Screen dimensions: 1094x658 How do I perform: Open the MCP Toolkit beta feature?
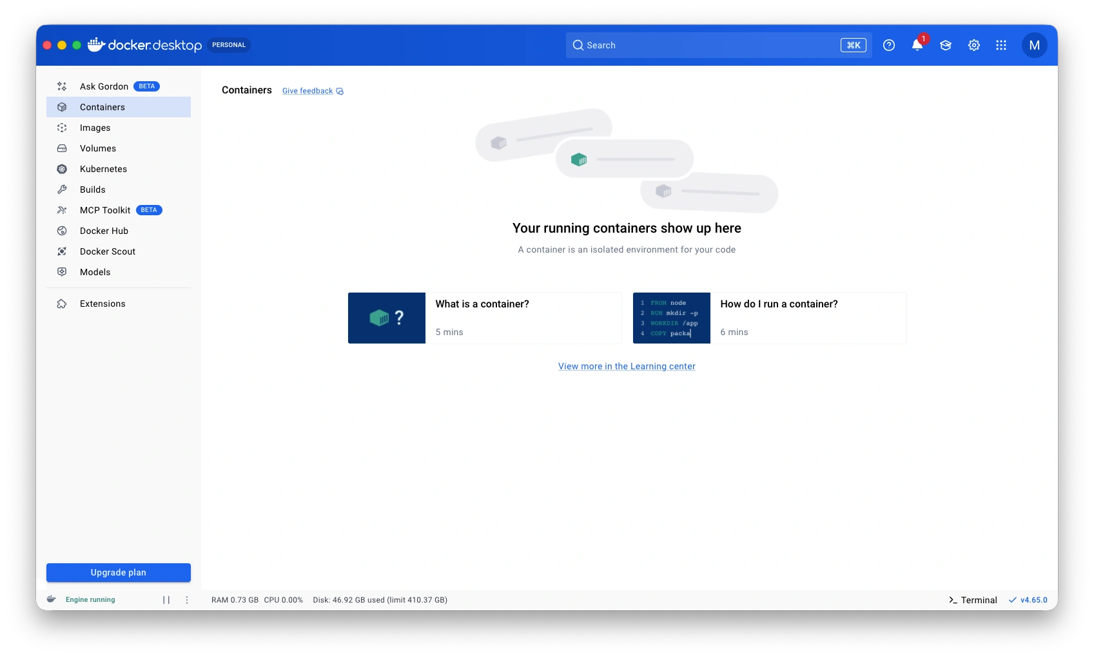(105, 210)
